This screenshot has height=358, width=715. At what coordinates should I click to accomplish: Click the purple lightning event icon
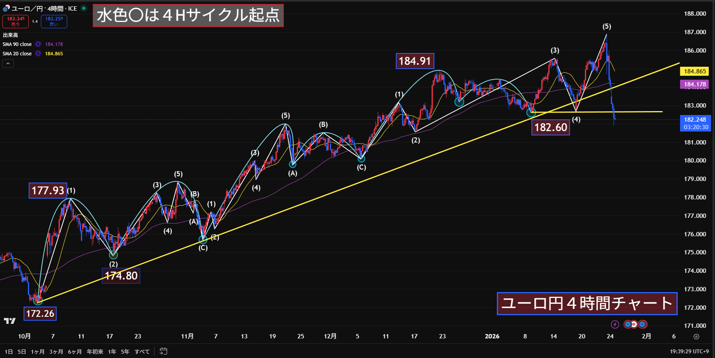click(x=615, y=324)
